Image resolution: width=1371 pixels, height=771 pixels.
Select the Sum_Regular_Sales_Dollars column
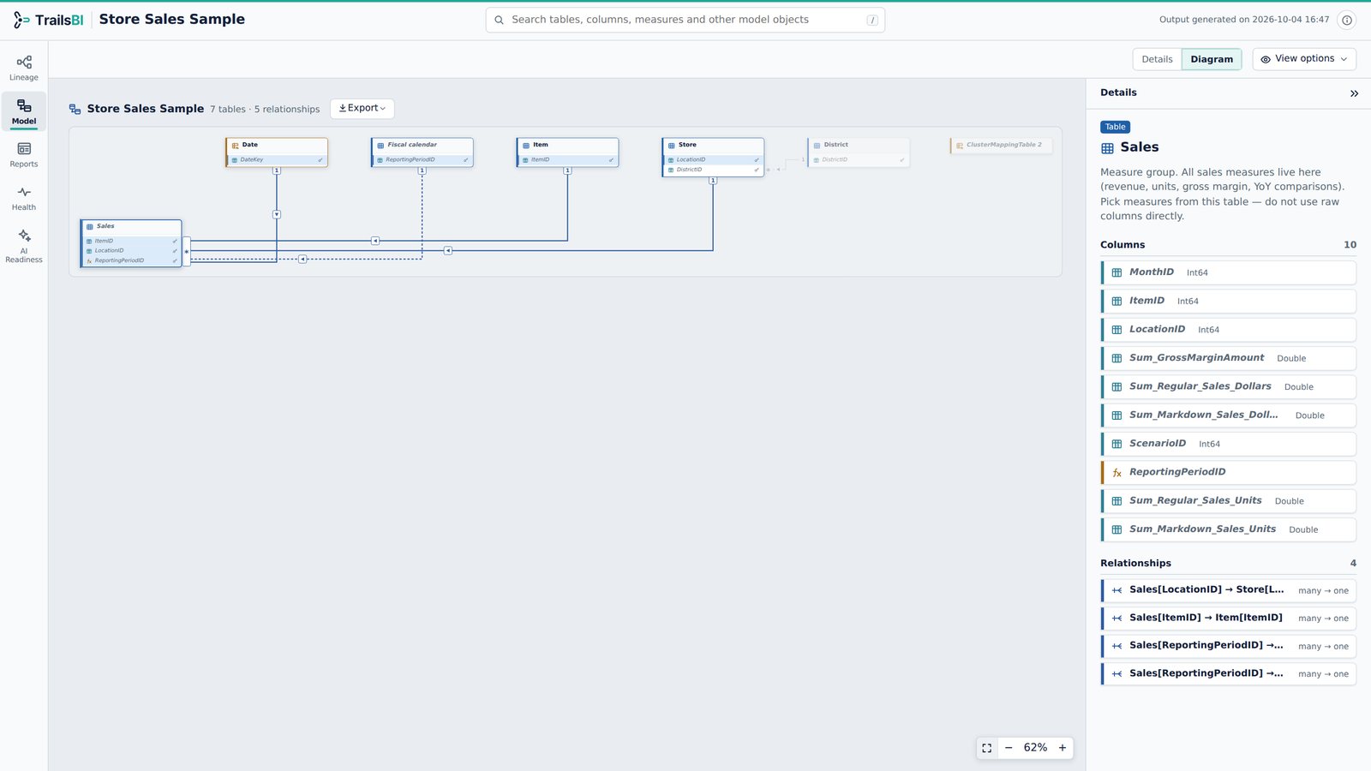(1229, 387)
